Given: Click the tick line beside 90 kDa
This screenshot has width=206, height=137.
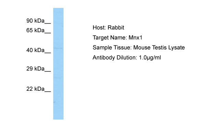Looking at the screenshot, I should pyautogui.click(x=48, y=24).
